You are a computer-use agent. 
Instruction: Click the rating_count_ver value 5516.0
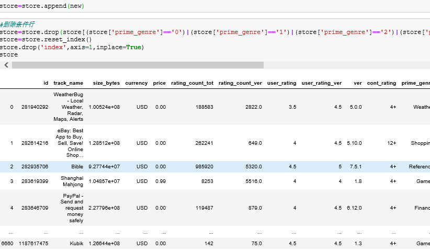pos(254,181)
